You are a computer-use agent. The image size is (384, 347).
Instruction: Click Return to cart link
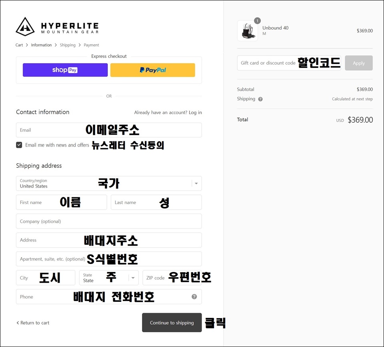tap(33, 323)
